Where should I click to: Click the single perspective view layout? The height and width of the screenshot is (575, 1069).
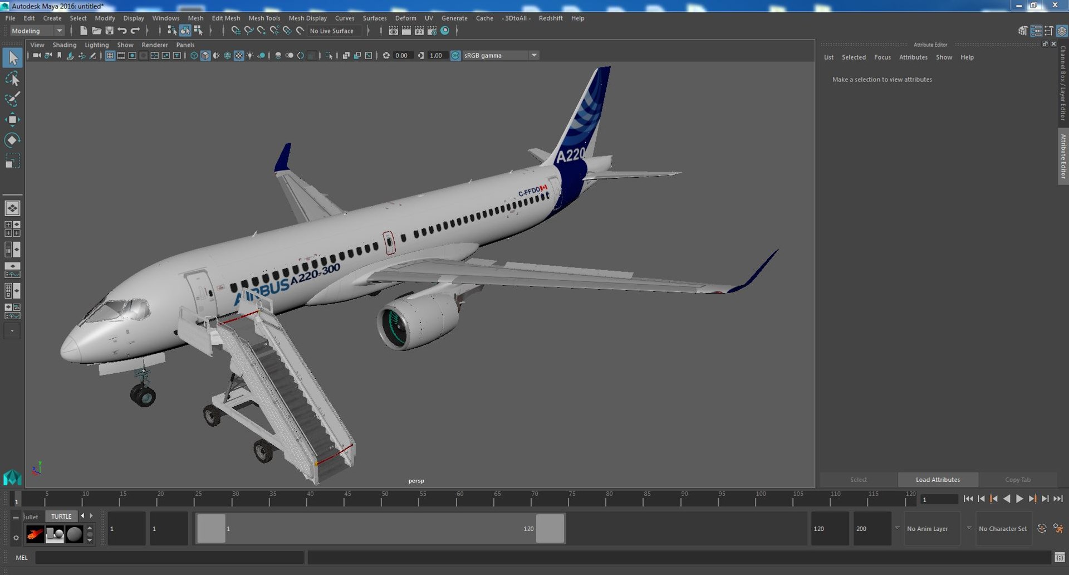click(x=12, y=208)
